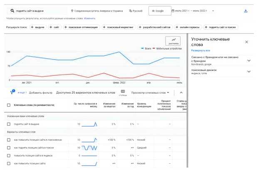This screenshot has height=172, width=258.
Task: Open the columns settings icon
Action: pos(123,92)
